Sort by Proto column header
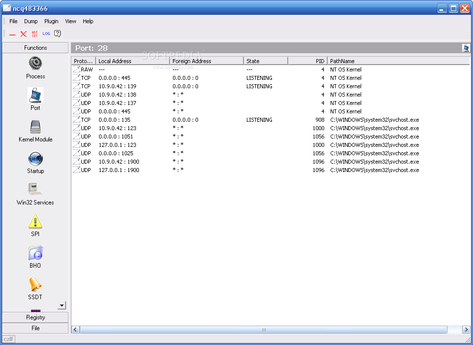The image size is (473, 345). 84,61
